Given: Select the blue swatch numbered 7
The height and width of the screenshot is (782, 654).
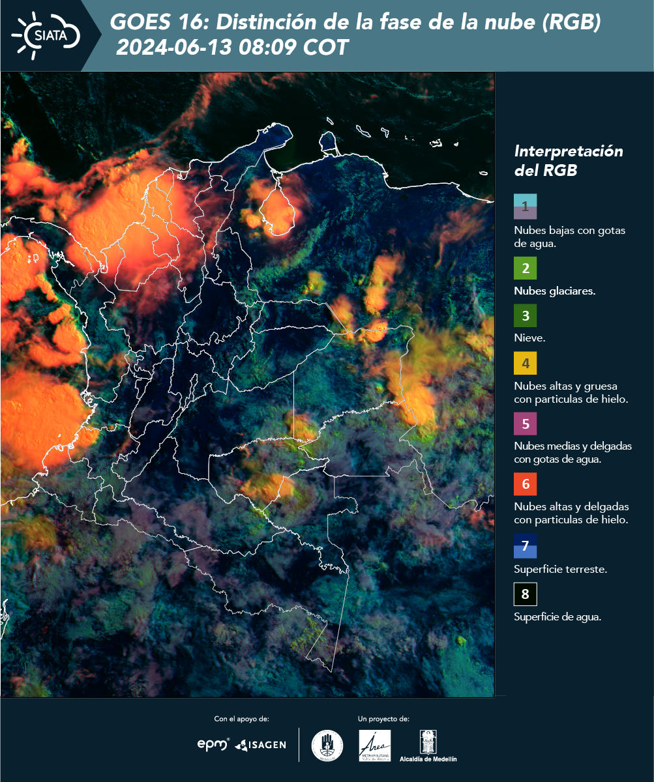Looking at the screenshot, I should click(x=525, y=546).
